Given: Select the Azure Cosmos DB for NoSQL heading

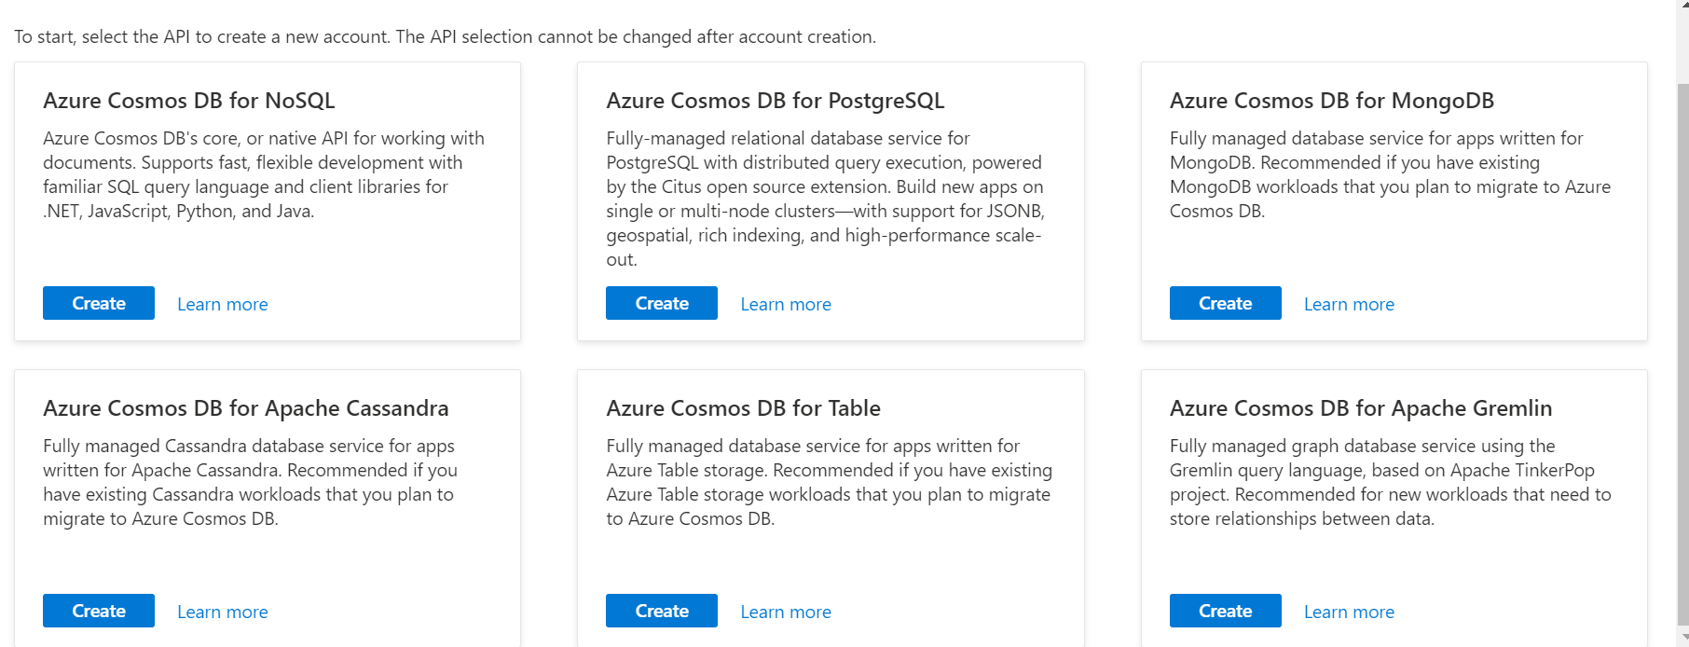Looking at the screenshot, I should 189,101.
